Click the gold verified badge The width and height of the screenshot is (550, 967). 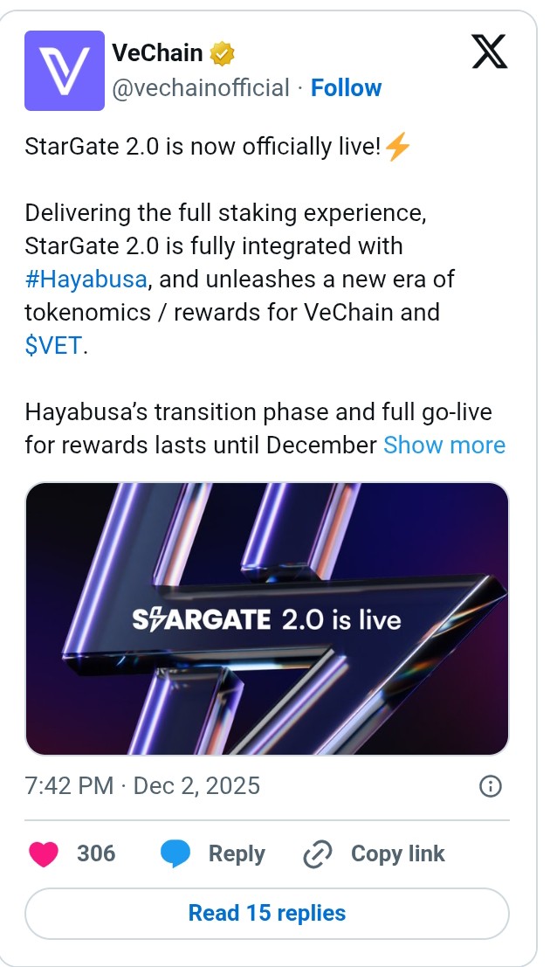tap(223, 54)
